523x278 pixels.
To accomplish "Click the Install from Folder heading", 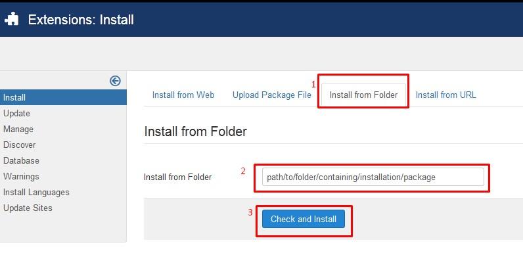I will (x=195, y=131).
